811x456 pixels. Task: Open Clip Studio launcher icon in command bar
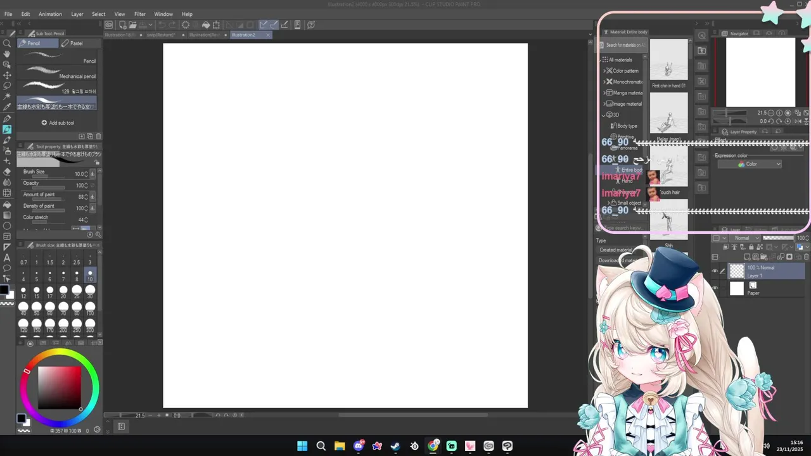coord(109,25)
